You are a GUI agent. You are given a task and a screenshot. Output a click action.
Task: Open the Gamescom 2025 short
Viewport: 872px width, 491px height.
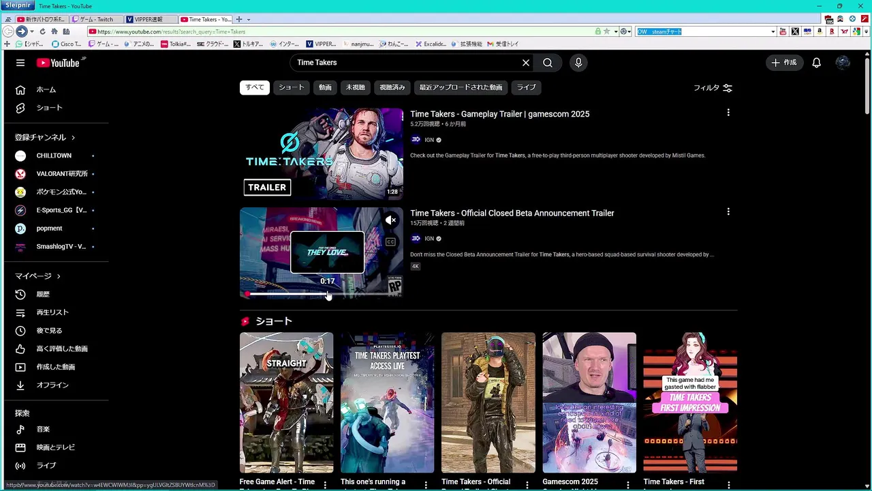coord(589,402)
